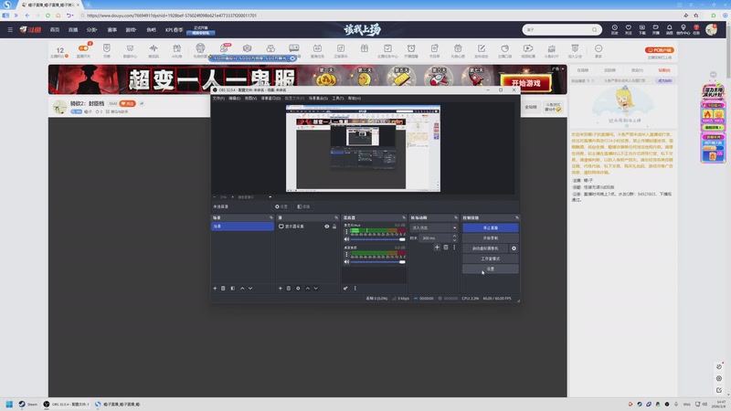Decrease transition duration with the down stepper arrow
The height and width of the screenshot is (411, 731).
coord(454,240)
